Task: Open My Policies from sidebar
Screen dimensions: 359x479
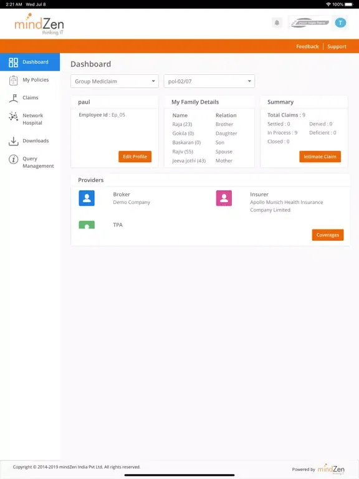Action: point(30,80)
